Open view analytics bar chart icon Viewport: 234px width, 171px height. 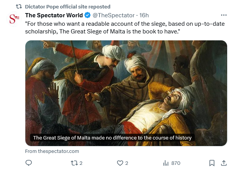tap(166, 163)
